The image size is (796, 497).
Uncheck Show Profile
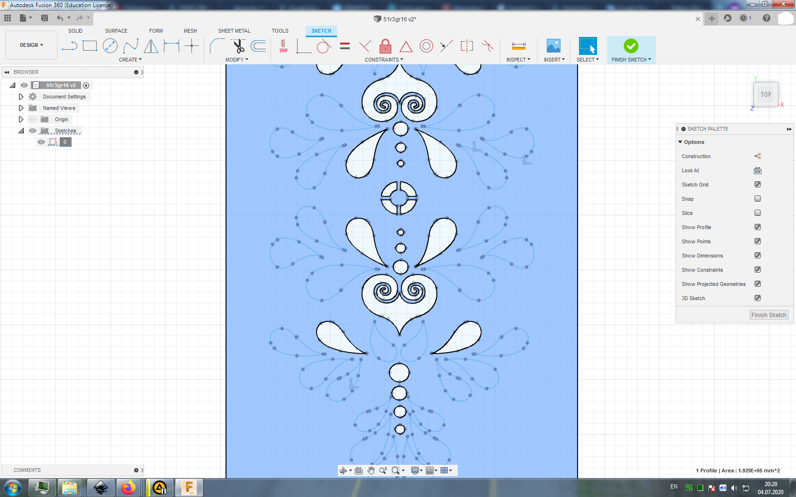(x=758, y=227)
